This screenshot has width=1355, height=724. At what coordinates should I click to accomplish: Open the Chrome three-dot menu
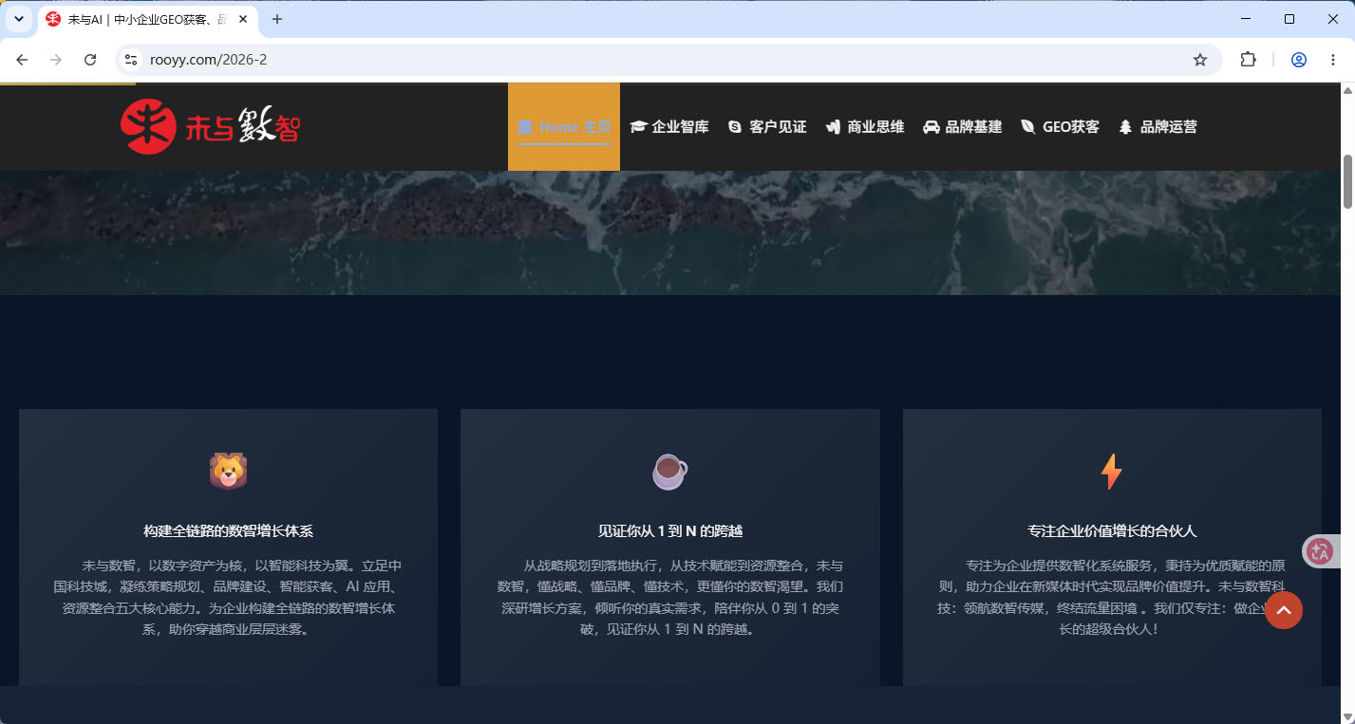tap(1333, 60)
